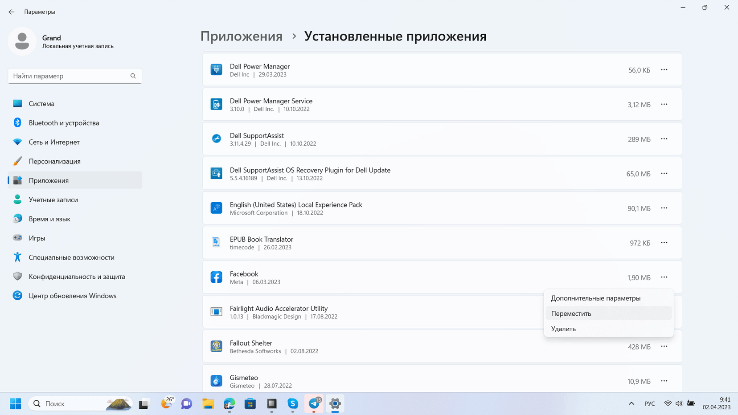
Task: Open more options for EPUB Book Translator
Action: coord(664,242)
